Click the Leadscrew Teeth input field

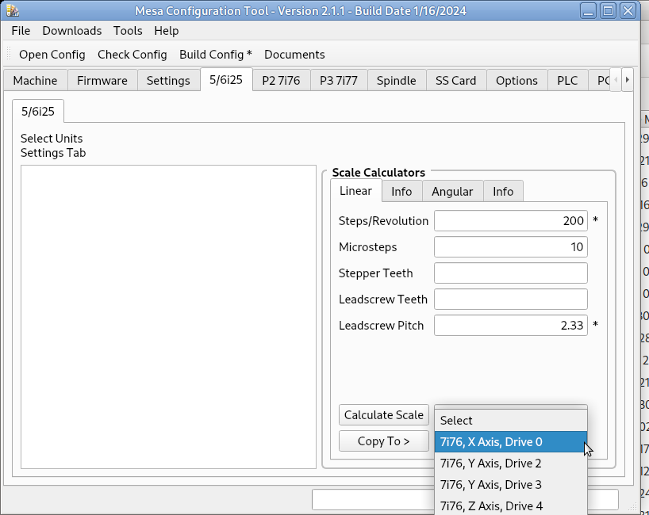511,299
